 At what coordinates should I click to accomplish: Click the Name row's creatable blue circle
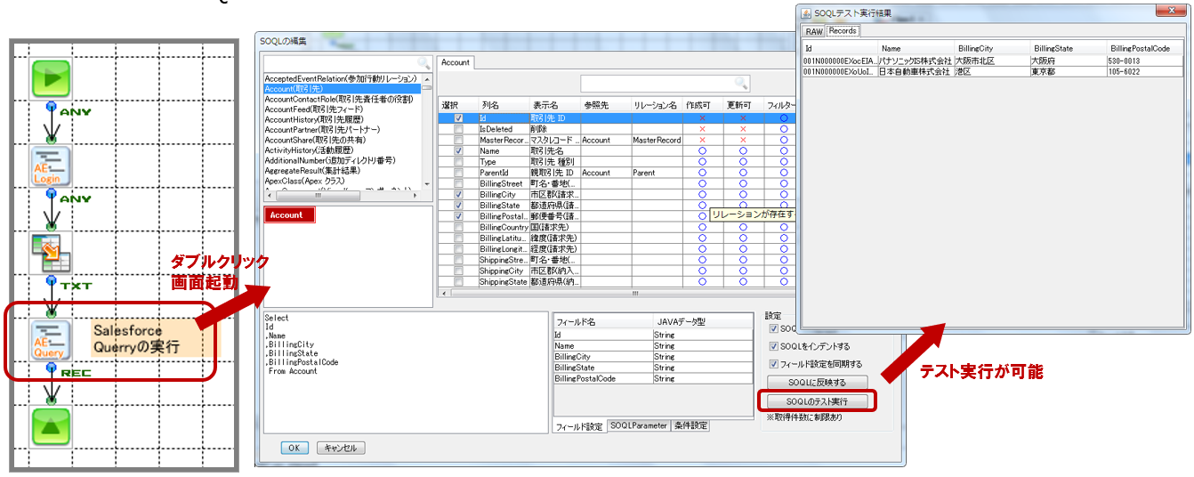tap(702, 151)
